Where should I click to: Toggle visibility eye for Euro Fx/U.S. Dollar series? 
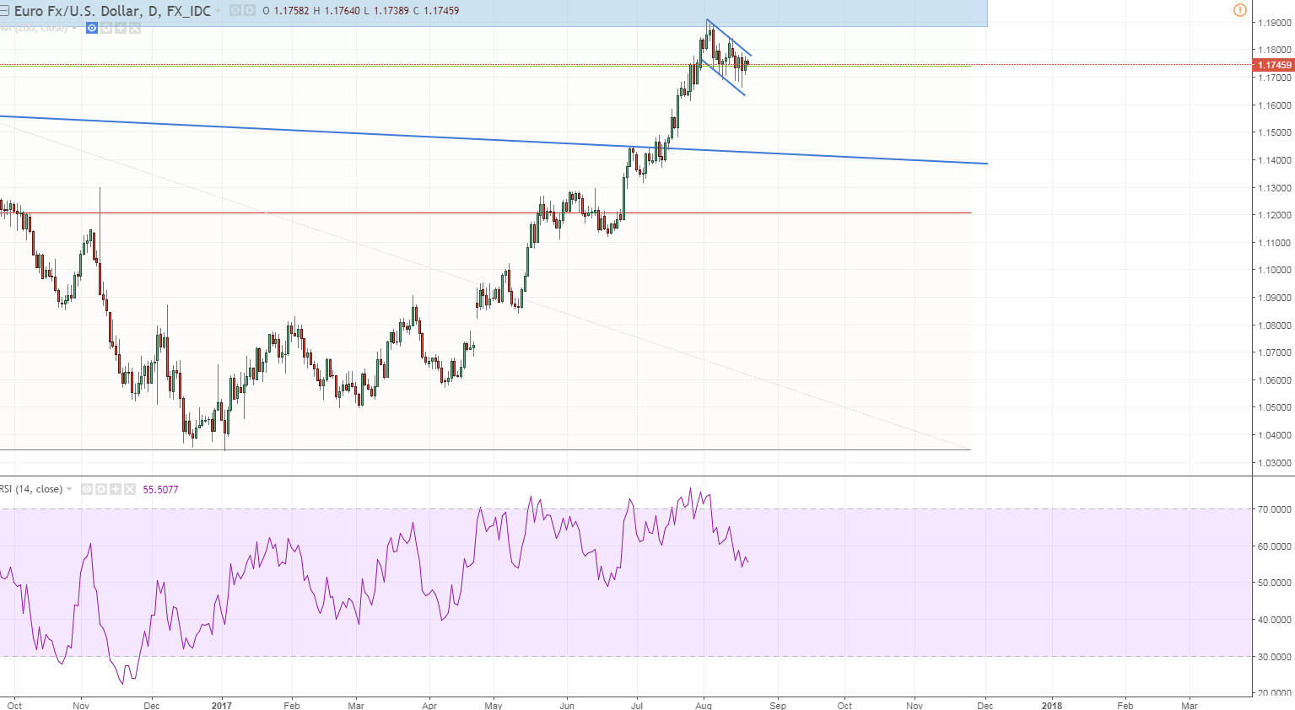pos(235,11)
